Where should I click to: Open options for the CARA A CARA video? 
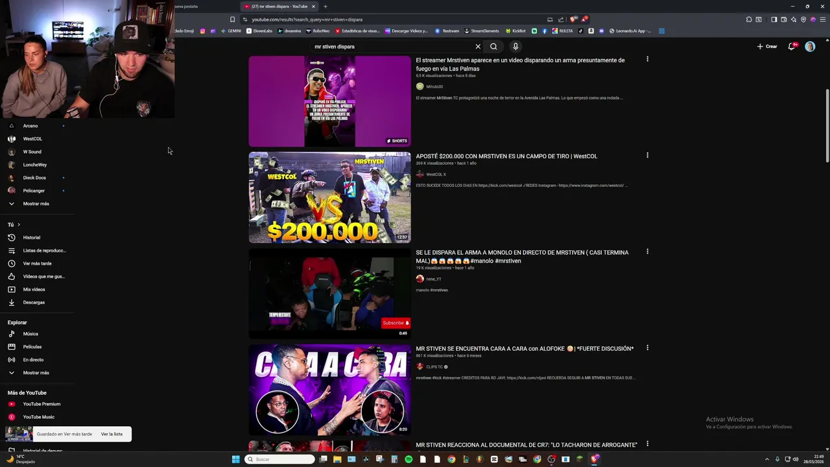coord(647,348)
